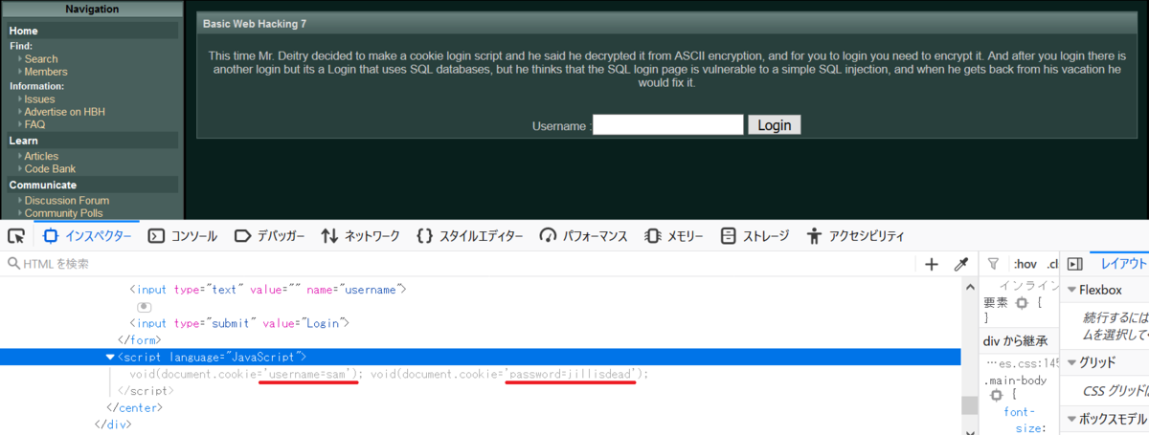Switch to the パフォーマンス tab

583,235
